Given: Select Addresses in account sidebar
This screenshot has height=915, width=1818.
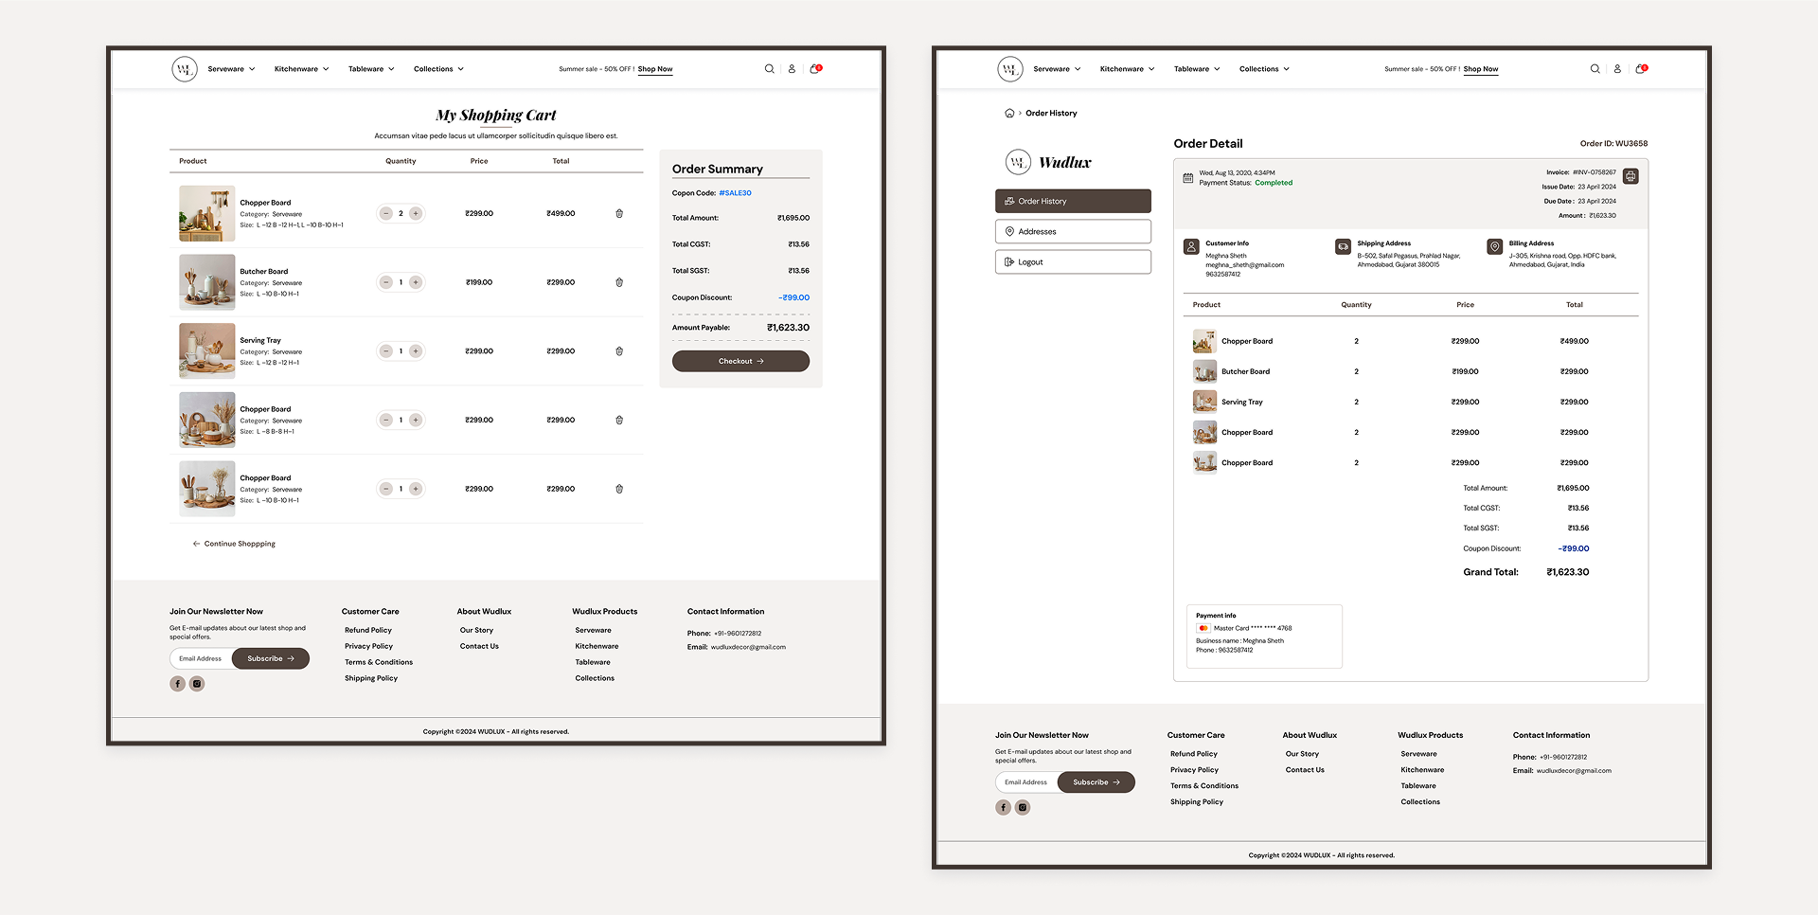Looking at the screenshot, I should point(1073,232).
